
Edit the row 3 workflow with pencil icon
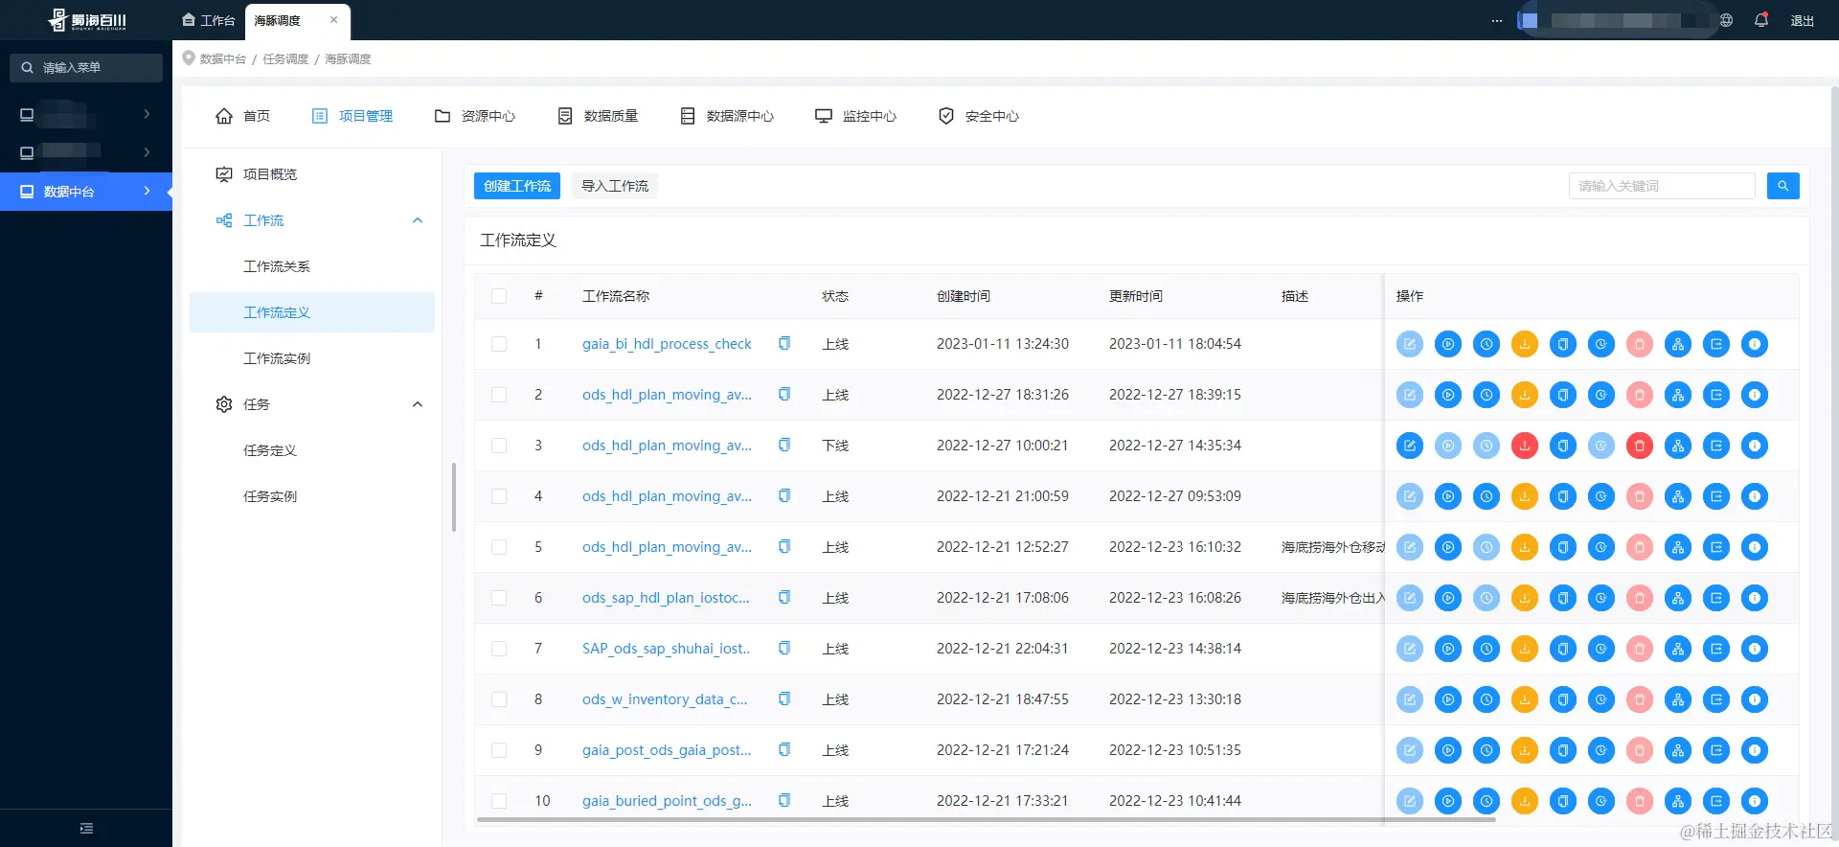[x=1410, y=446]
